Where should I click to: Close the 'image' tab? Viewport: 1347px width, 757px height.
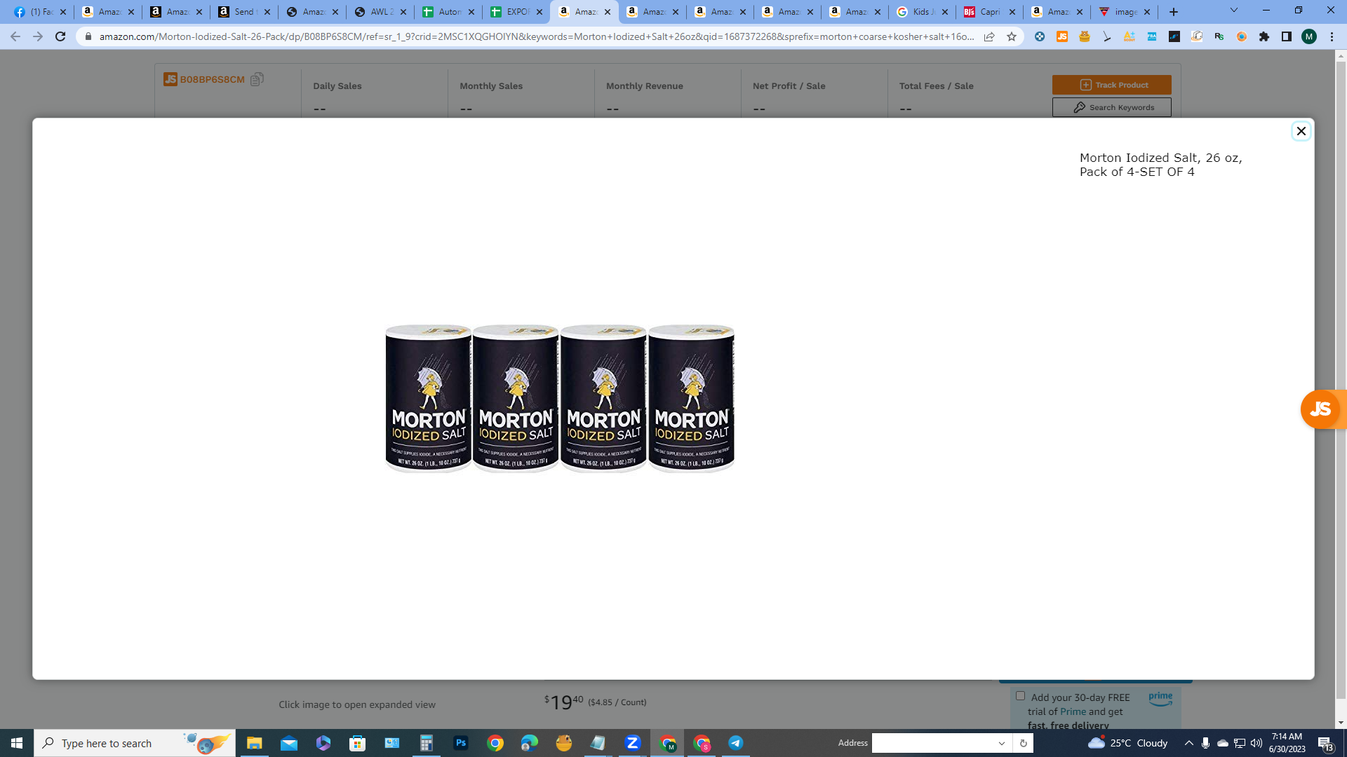pos(1147,12)
